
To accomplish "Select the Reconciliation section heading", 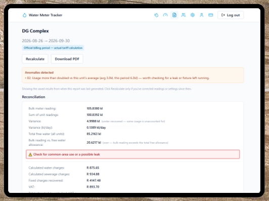I will pyautogui.click(x=33, y=97).
